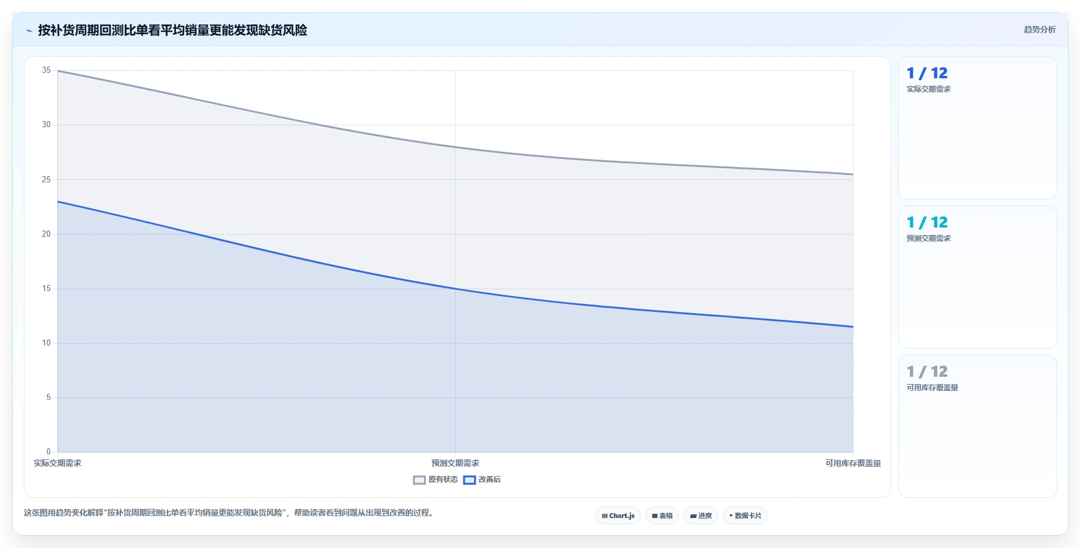Toggle the 原有状态 legend series
This screenshot has width=1081, height=548.
pos(435,480)
